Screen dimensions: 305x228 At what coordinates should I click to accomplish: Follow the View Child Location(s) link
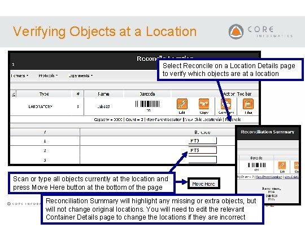(x=203, y=119)
